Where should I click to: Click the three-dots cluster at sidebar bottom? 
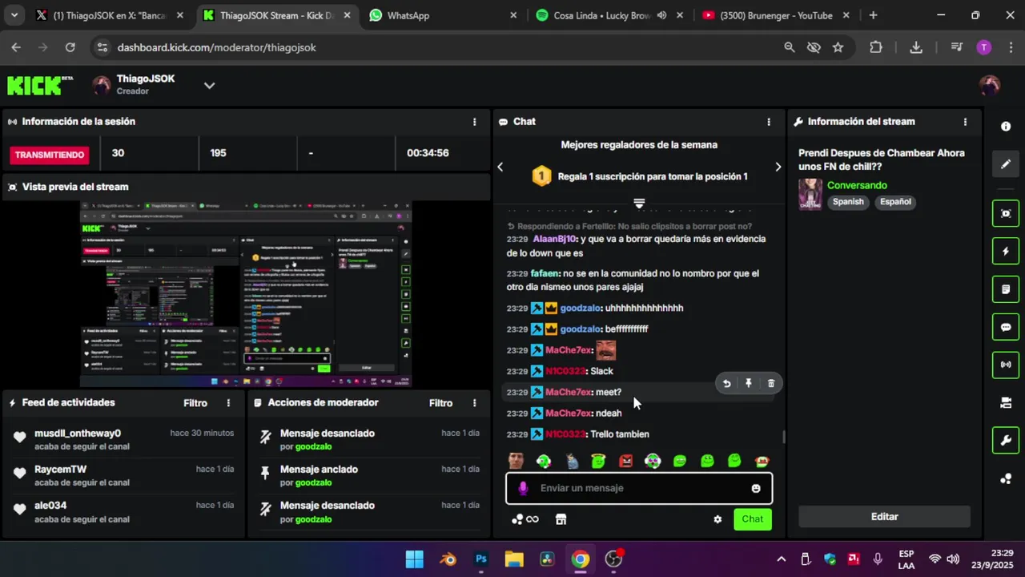click(1006, 479)
